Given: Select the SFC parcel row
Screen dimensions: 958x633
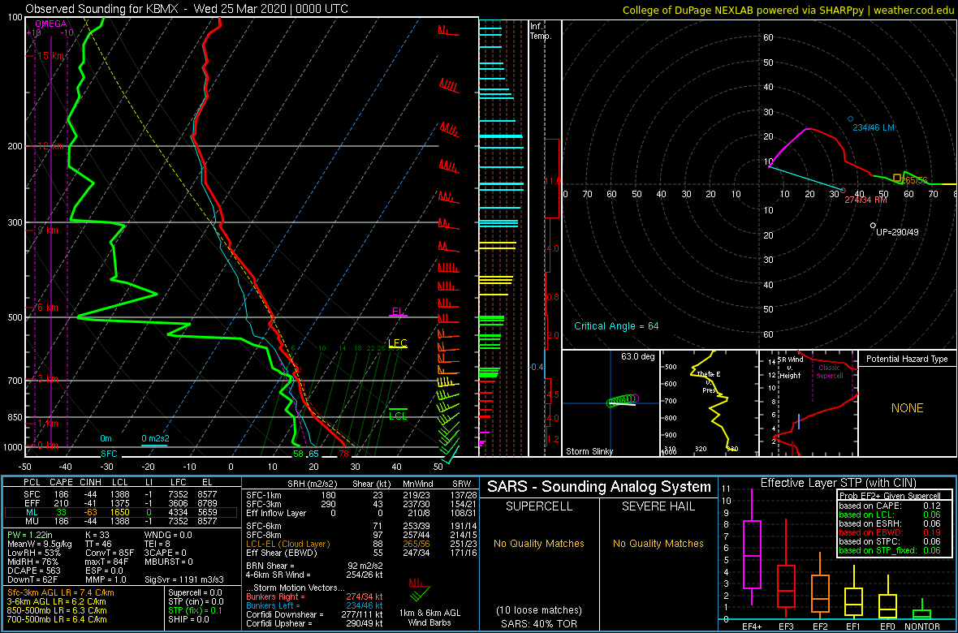Looking at the screenshot, I should pos(121,493).
